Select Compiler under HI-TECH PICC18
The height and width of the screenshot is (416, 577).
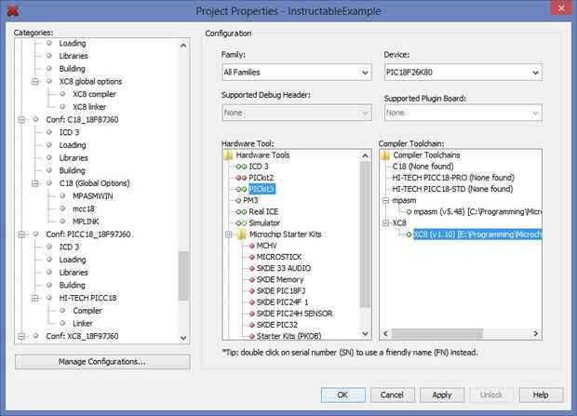click(87, 311)
